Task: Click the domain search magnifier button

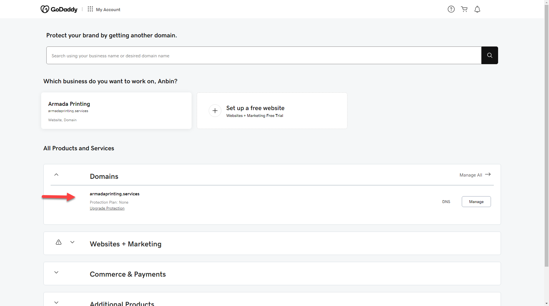Action: pyautogui.click(x=490, y=55)
